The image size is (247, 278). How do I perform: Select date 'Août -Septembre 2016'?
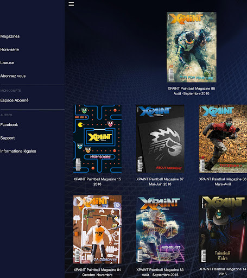tap(192, 93)
